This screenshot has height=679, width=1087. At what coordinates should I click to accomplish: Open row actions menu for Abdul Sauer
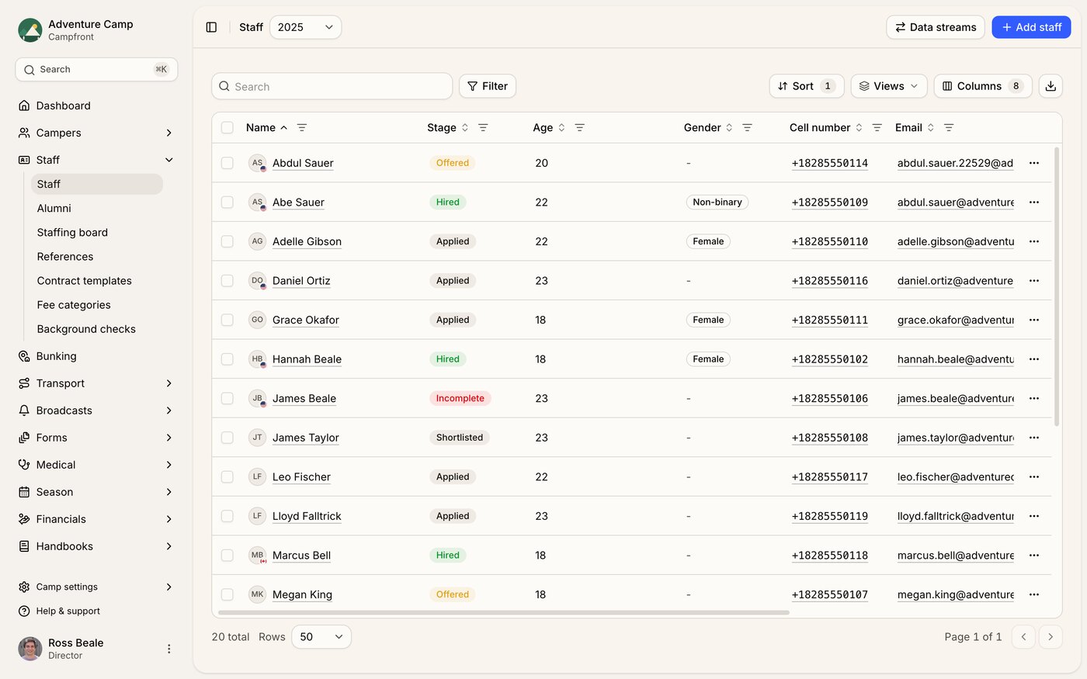click(x=1034, y=163)
